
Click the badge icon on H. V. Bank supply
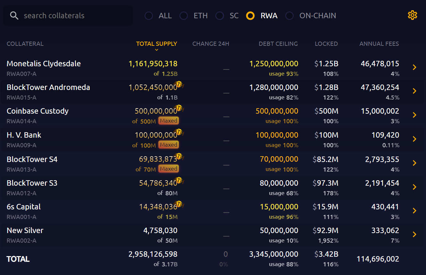coord(179,132)
